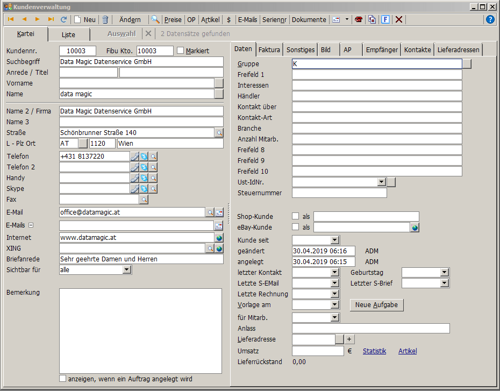
Task: Click search icon beside Straße field
Action: 219,133
